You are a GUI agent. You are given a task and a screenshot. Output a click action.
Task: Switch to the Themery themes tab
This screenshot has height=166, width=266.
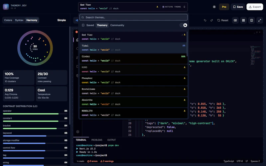(x=102, y=25)
